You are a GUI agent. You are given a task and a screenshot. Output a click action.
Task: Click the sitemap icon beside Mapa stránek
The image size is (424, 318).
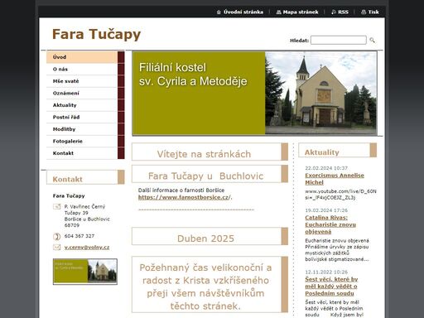point(279,12)
